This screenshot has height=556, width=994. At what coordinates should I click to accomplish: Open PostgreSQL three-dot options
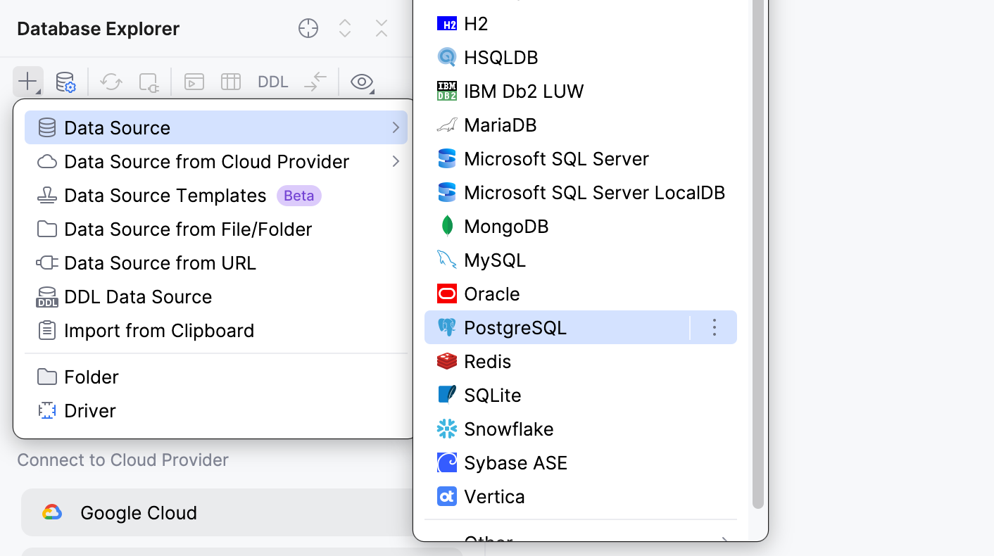tap(714, 327)
